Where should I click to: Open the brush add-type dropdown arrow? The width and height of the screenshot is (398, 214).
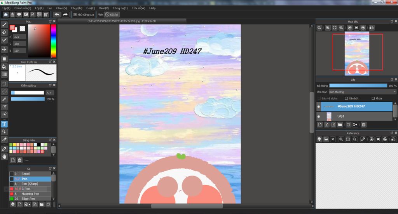(30, 205)
